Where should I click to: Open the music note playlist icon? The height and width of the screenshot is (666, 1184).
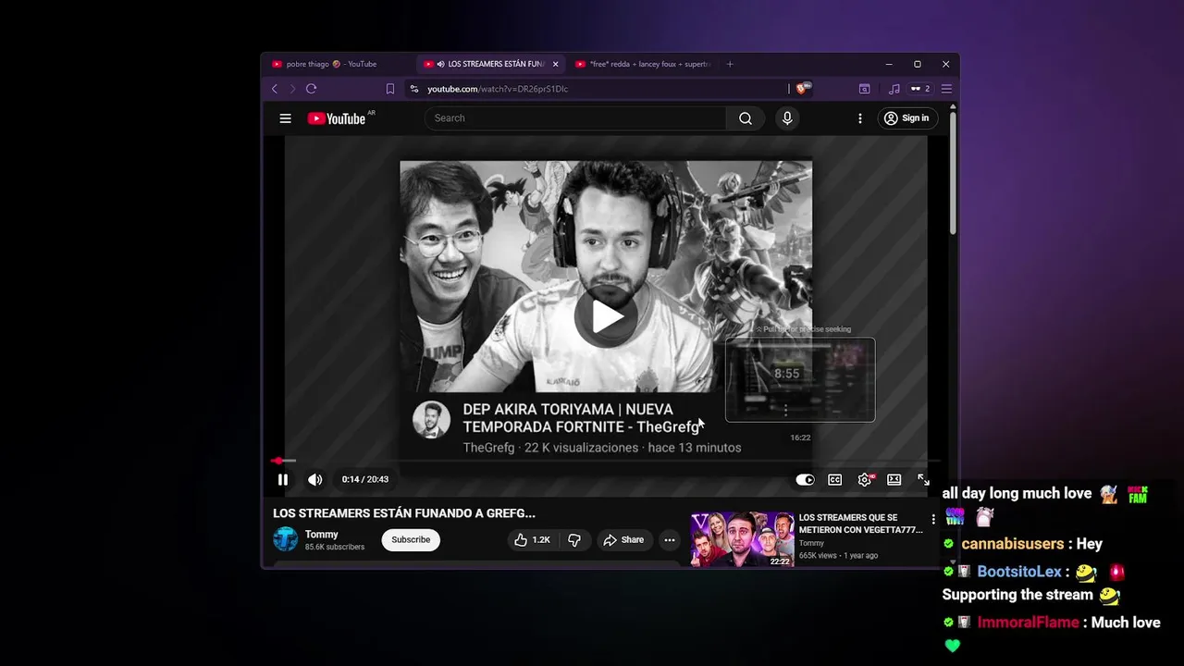pos(894,89)
